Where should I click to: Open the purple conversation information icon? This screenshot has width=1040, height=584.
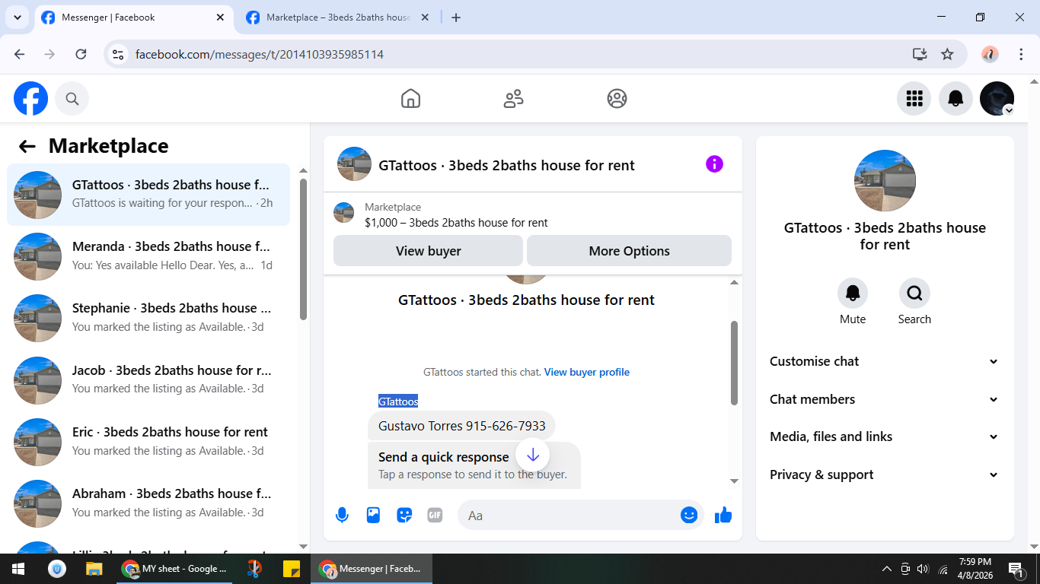(714, 164)
